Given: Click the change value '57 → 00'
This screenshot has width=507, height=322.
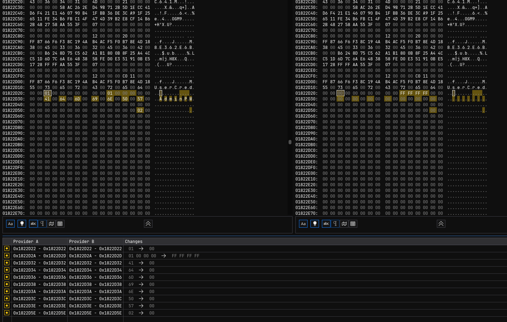Looking at the screenshot, I should tap(141, 306).
